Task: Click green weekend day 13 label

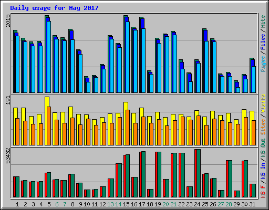Action: click(x=110, y=204)
